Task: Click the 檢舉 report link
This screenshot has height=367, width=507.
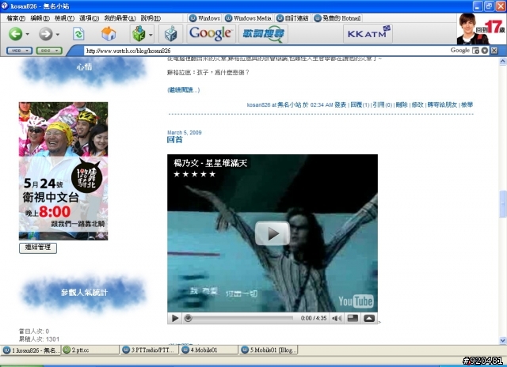Action: (x=467, y=104)
